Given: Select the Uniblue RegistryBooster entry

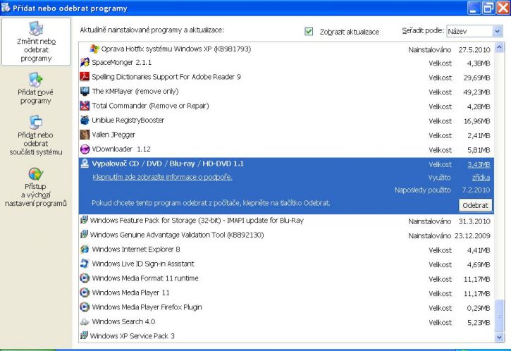Looking at the screenshot, I should [x=286, y=121].
